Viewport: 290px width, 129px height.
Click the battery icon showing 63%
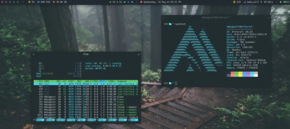234,2
